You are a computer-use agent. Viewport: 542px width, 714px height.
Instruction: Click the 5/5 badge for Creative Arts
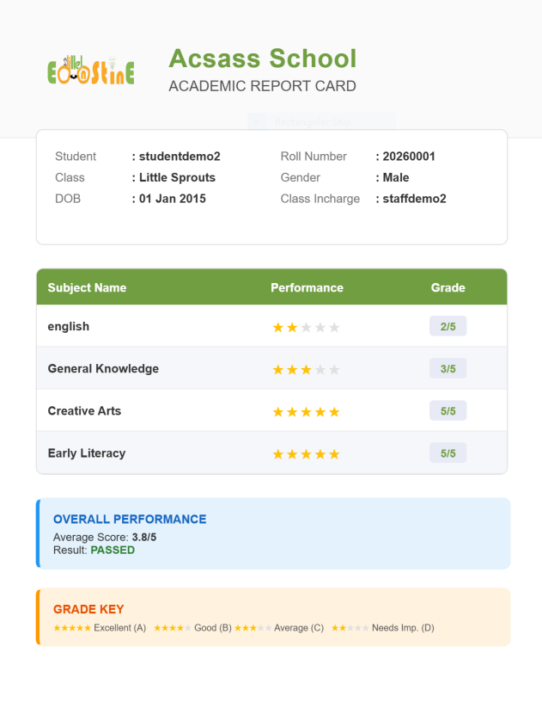click(x=448, y=411)
